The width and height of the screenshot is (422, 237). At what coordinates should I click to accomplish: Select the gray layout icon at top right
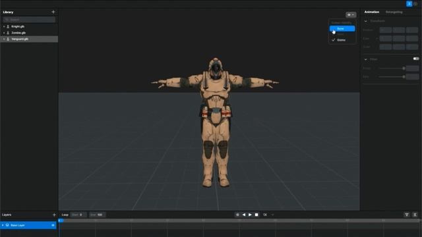[x=415, y=4]
